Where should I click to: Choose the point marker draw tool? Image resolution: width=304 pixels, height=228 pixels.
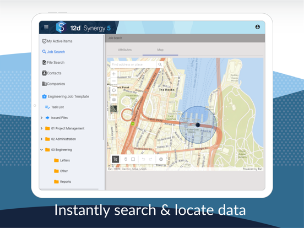126,159
